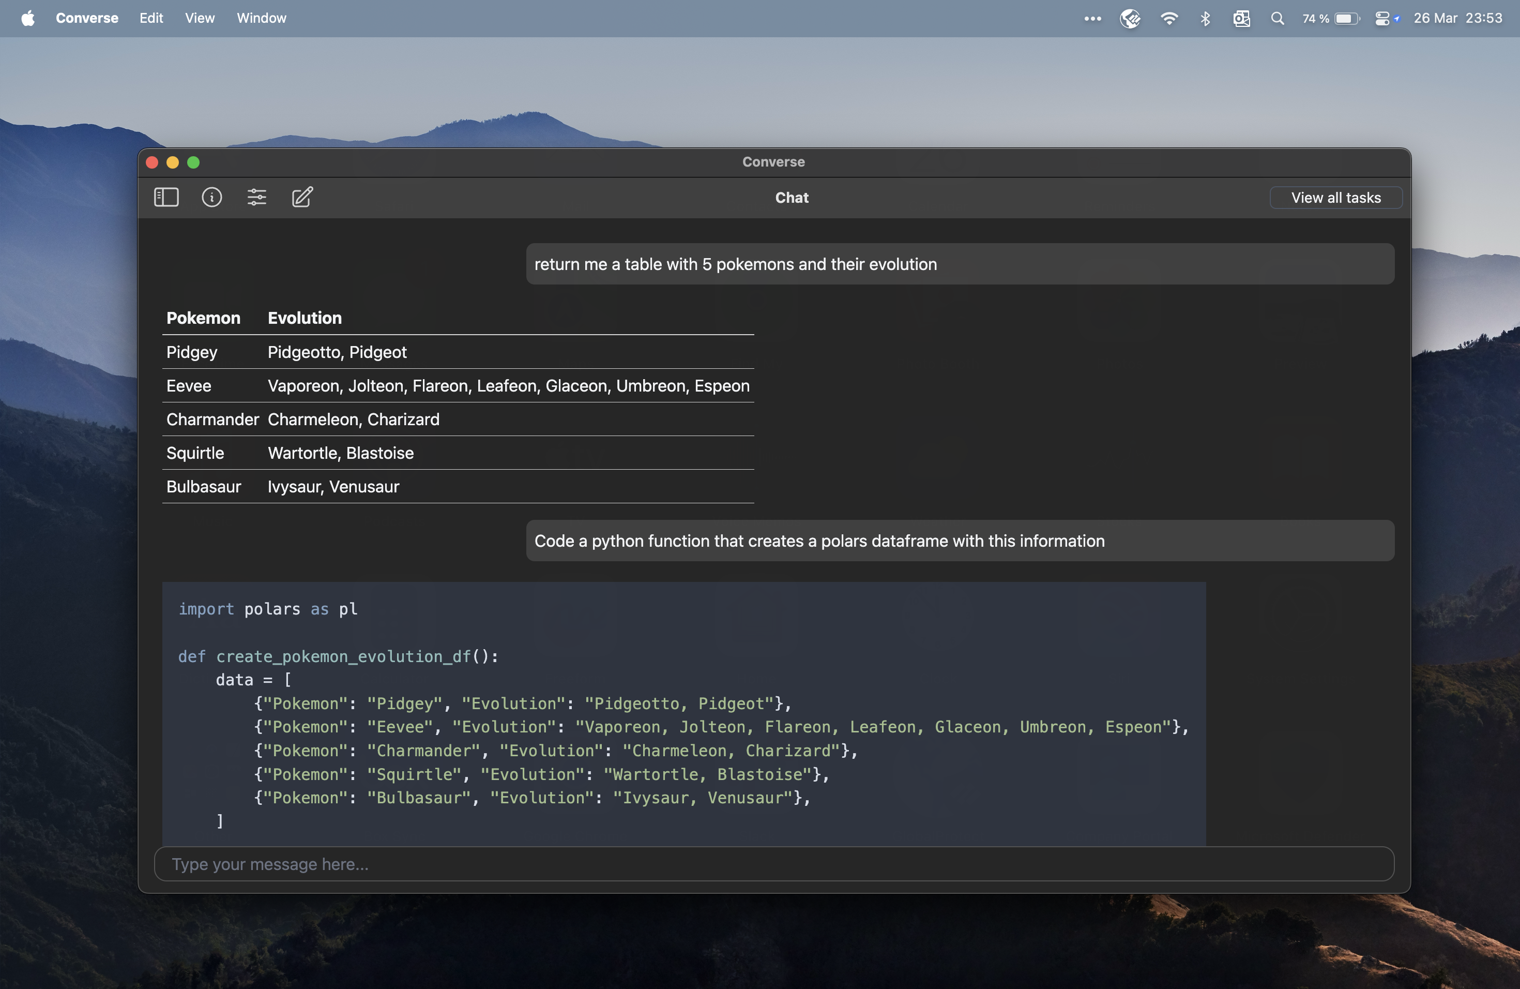1520x989 pixels.
Task: Click the circular badge icon left of Wi-Fi
Action: pos(1130,19)
